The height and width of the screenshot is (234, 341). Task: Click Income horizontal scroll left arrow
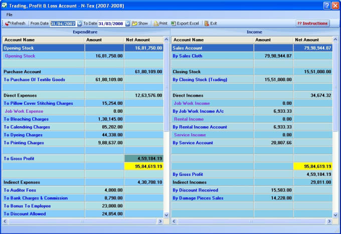174,221
